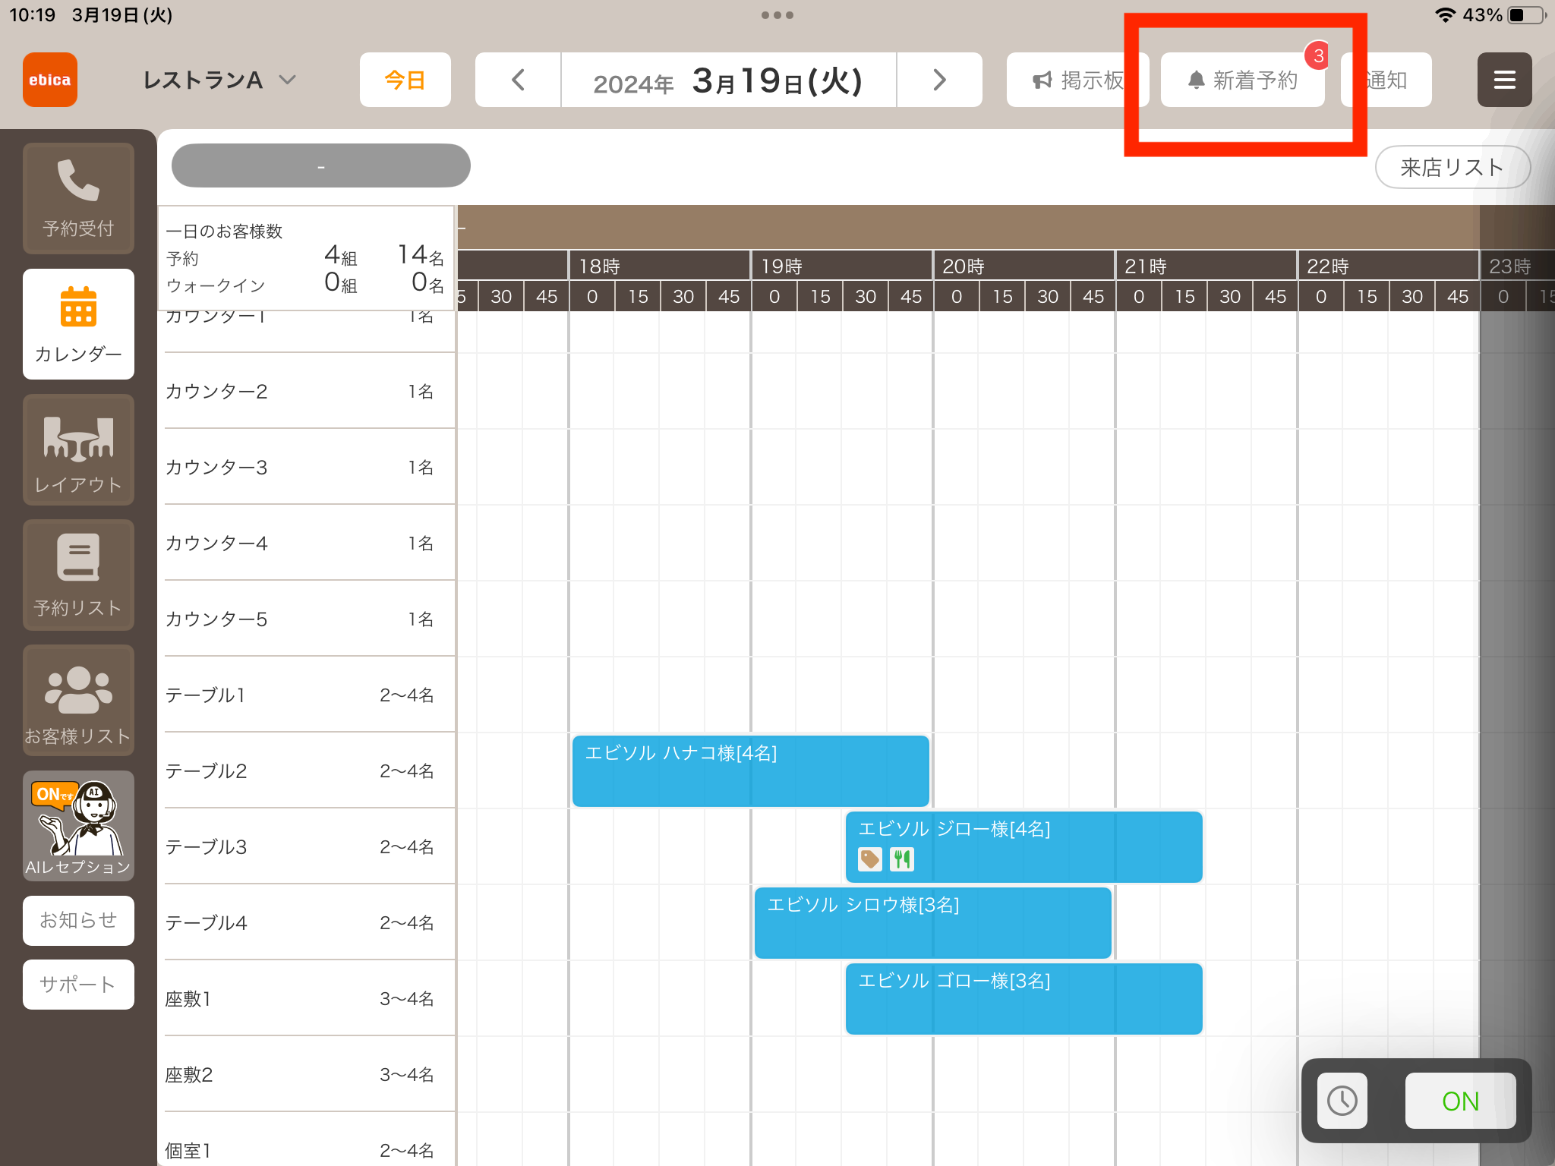Open date picker 2024年 3月19日(火)
Image resolution: width=1555 pixels, height=1166 pixels.
point(728,80)
